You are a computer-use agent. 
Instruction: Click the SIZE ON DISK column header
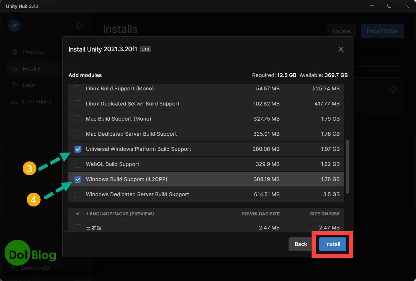coord(325,214)
